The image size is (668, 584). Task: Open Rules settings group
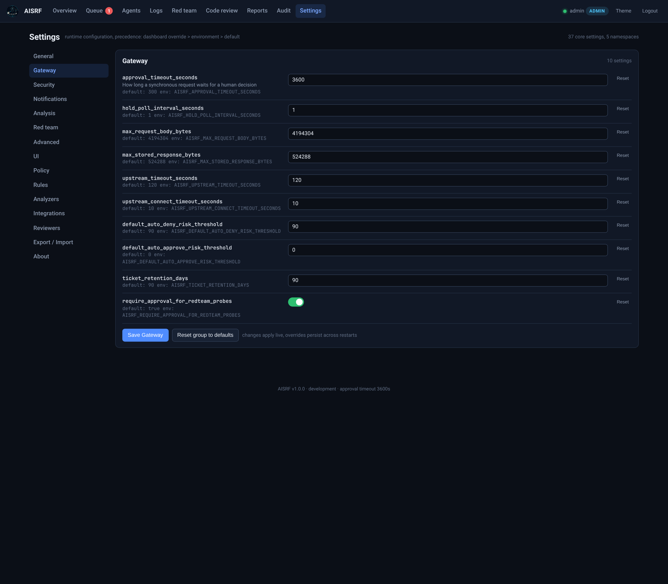tap(68, 185)
